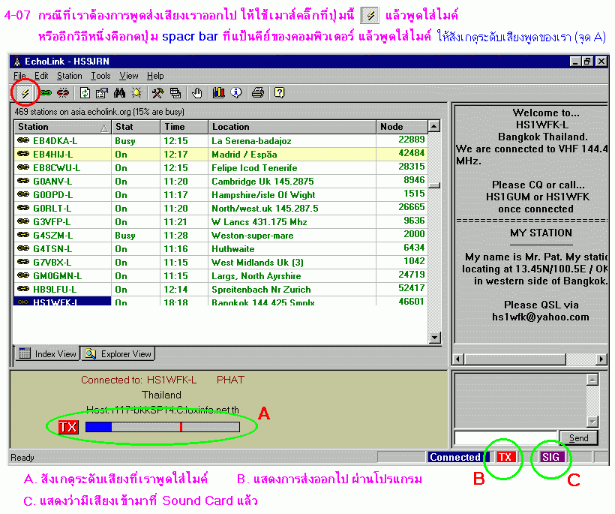Image resolution: width=615 pixels, height=514 pixels.
Task: Sort by the Time column header
Action: 184,127
